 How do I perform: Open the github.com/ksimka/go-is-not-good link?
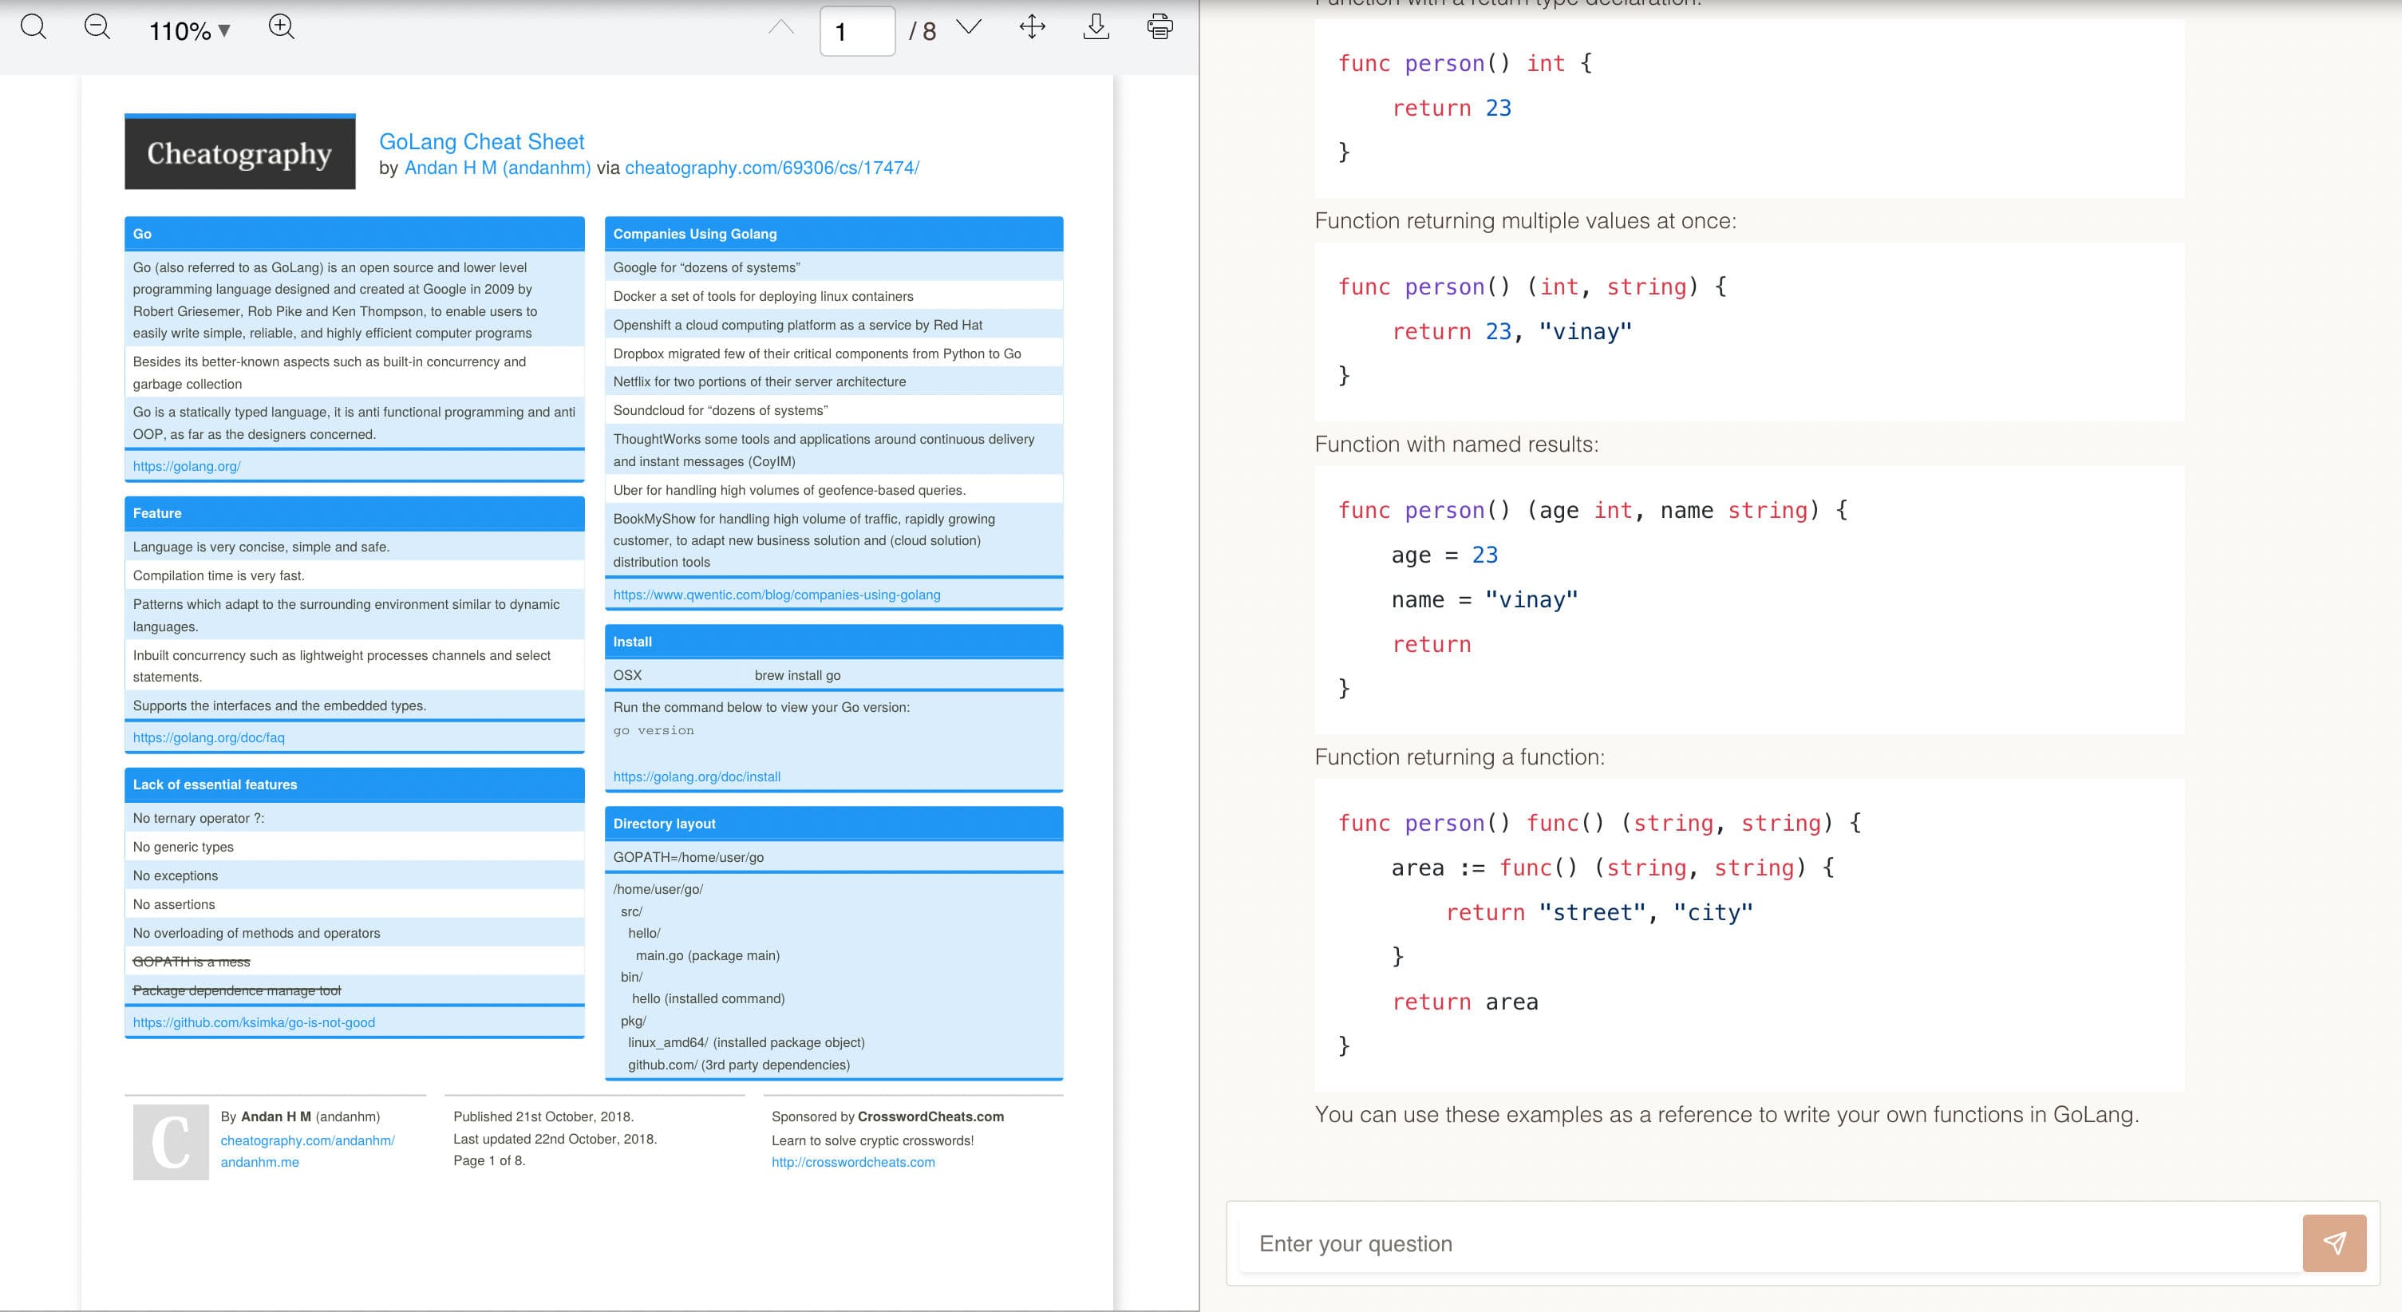click(x=254, y=1023)
